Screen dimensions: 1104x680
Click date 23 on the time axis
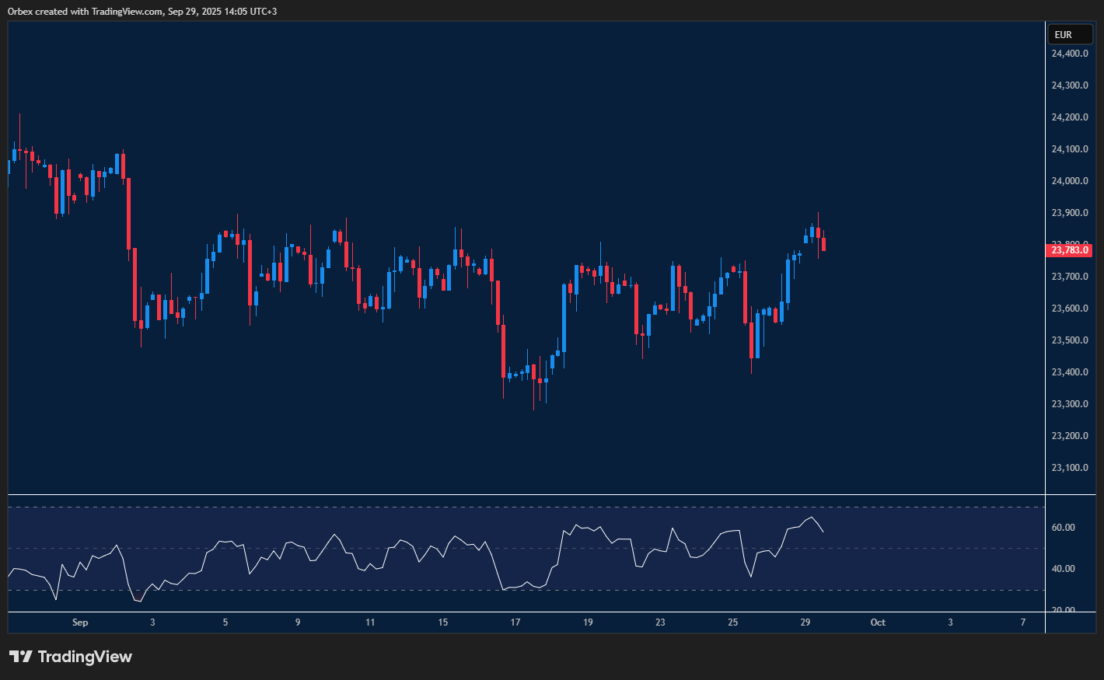(x=660, y=622)
